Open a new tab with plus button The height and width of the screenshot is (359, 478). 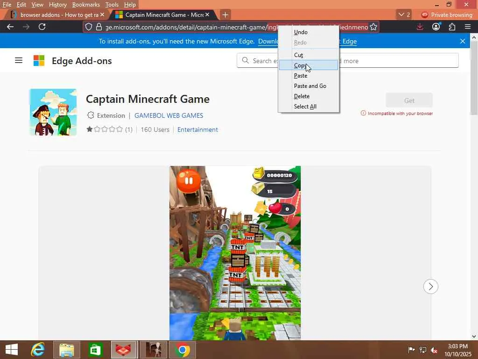[225, 14]
